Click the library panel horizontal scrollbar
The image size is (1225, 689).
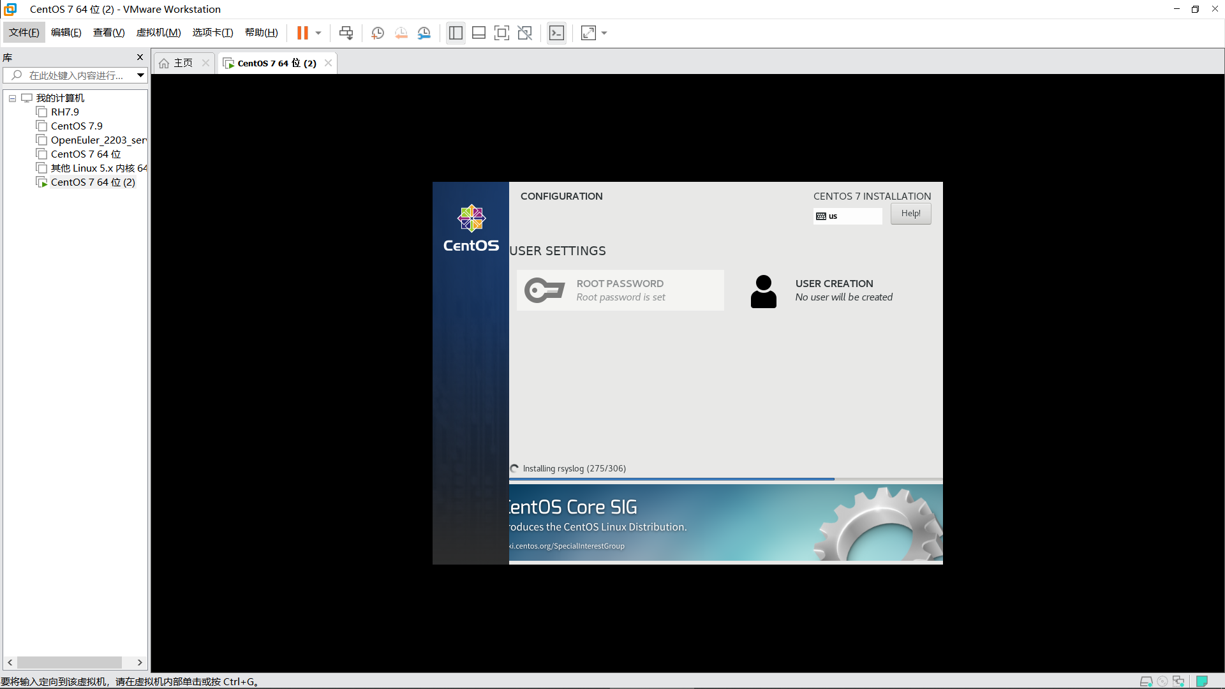(69, 663)
